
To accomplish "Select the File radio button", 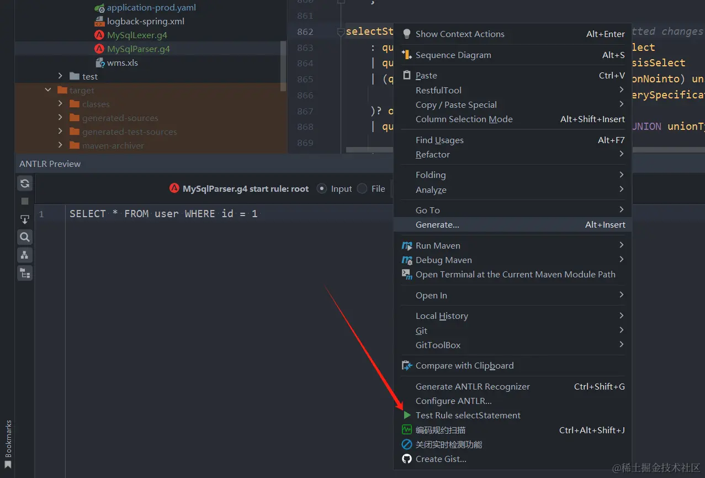I will click(362, 188).
